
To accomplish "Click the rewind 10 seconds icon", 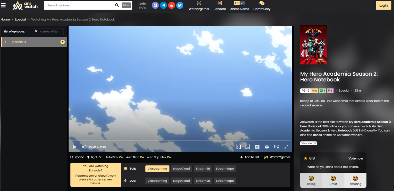I will coord(238,147).
